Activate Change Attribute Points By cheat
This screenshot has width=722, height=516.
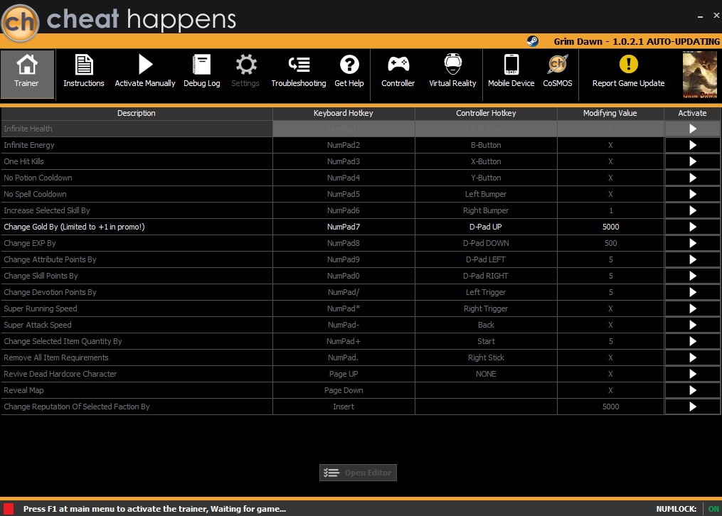click(x=693, y=259)
